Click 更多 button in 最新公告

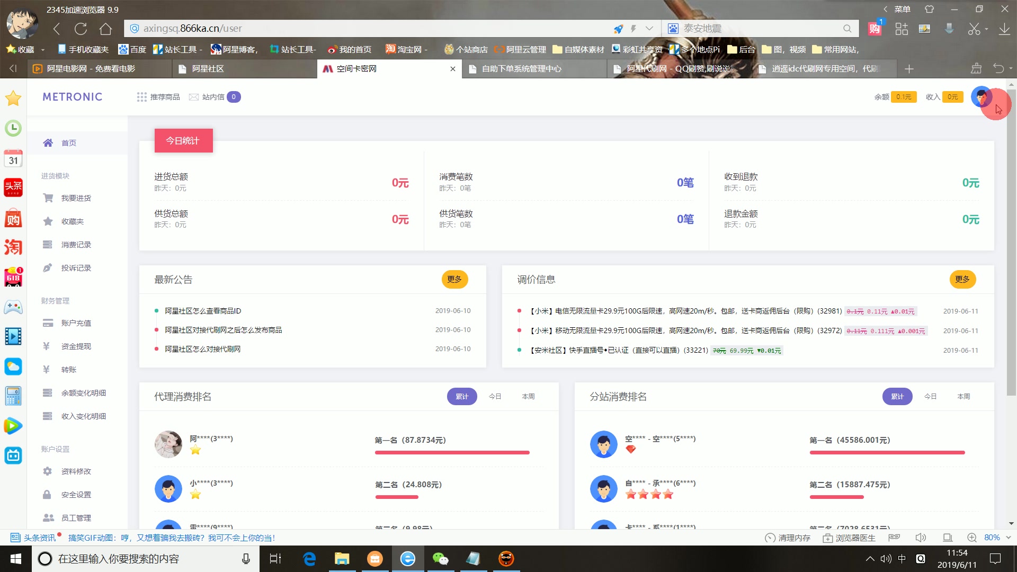click(454, 279)
